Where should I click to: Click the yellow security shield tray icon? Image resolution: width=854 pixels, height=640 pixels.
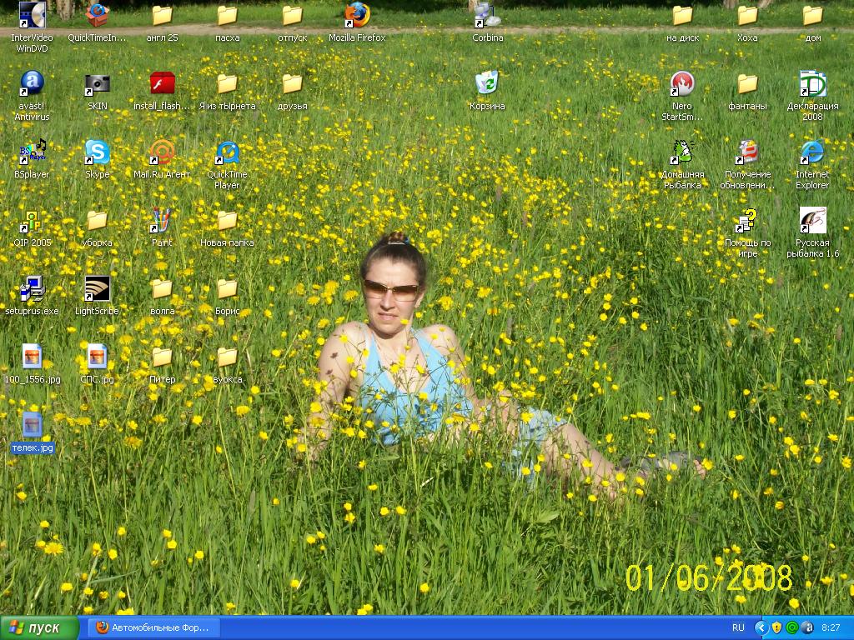776,627
